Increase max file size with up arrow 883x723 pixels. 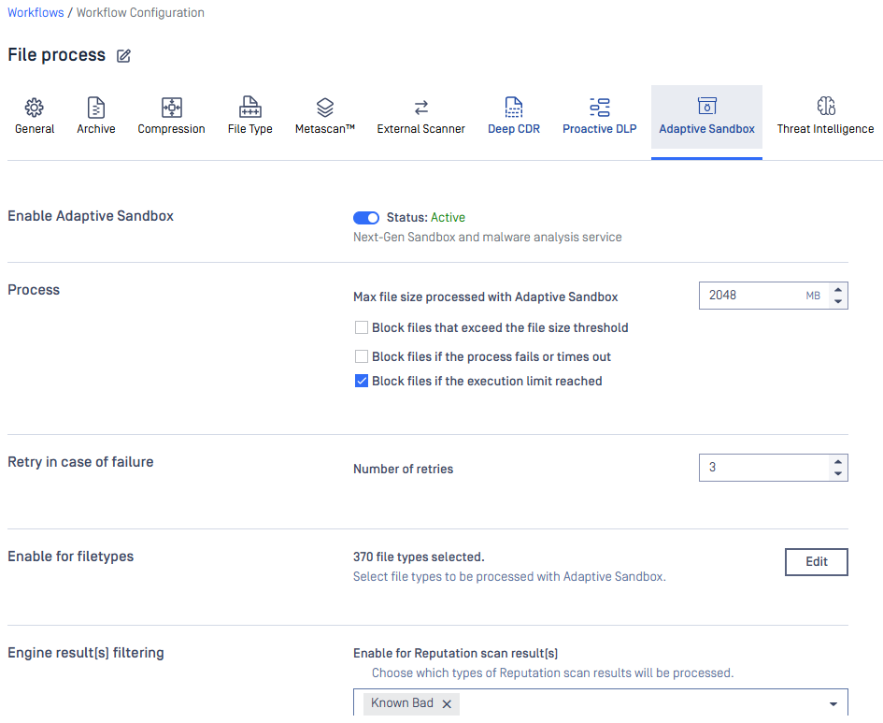(x=838, y=290)
